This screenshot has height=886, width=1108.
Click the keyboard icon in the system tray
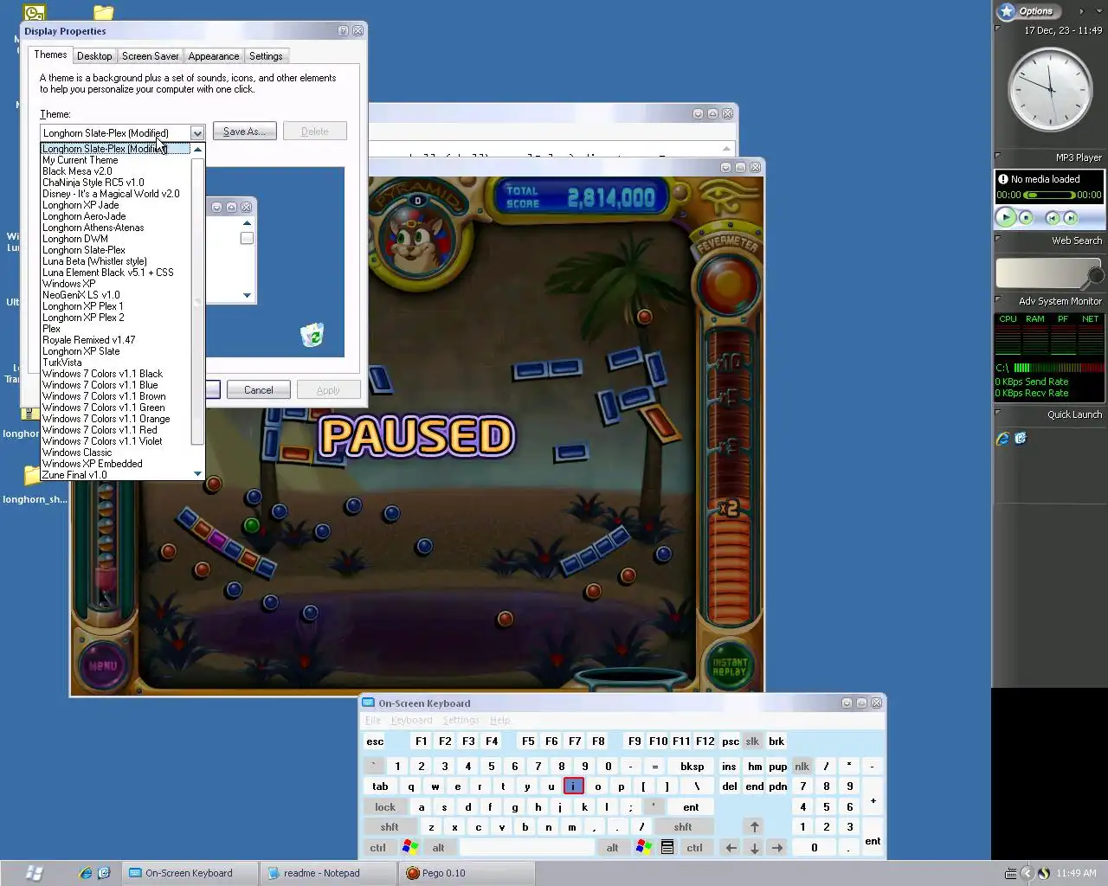coord(1010,874)
